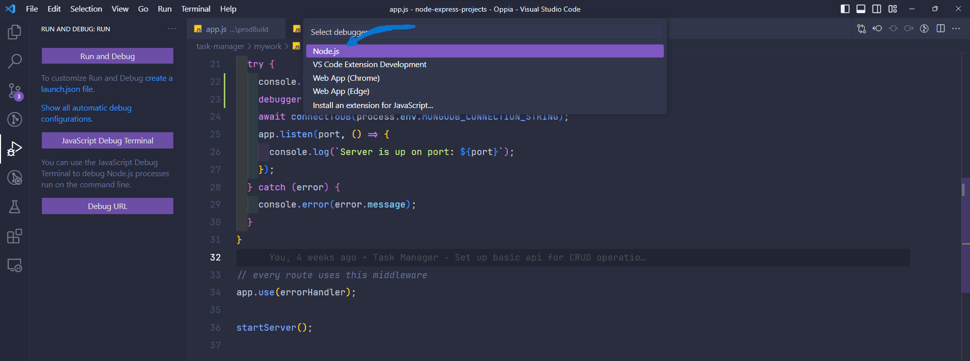This screenshot has height=361, width=970.
Task: Select Node.js debugger option
Action: click(x=484, y=51)
